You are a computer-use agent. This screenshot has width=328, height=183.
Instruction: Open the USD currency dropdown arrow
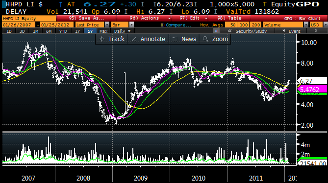coord(325,25)
